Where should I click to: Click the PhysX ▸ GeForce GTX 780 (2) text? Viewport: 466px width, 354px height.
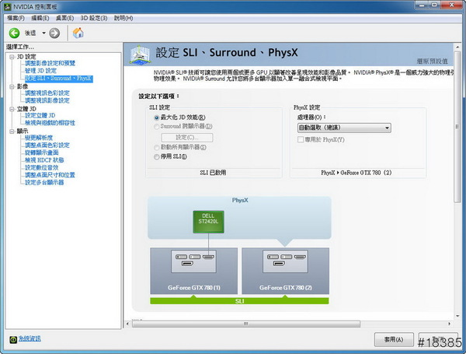coord(356,173)
